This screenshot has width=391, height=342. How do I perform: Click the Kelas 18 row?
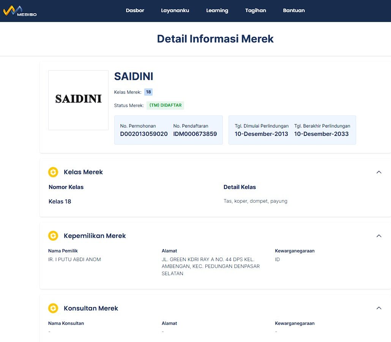[x=60, y=202]
